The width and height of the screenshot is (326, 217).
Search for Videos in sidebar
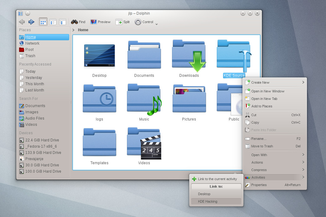coord(44,125)
